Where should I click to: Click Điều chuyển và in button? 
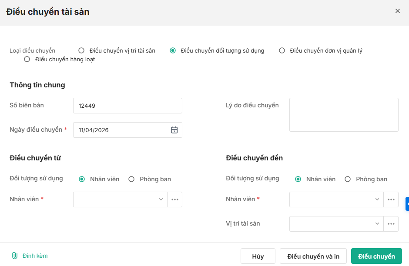313,256
